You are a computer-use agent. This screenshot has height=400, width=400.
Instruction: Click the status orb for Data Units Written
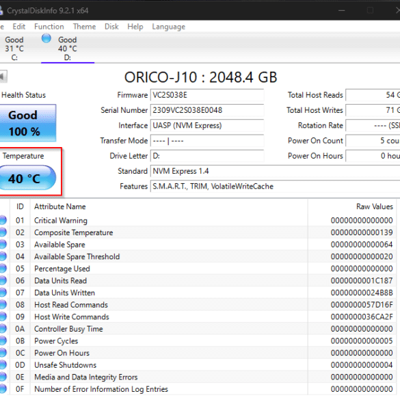[x=3, y=293]
